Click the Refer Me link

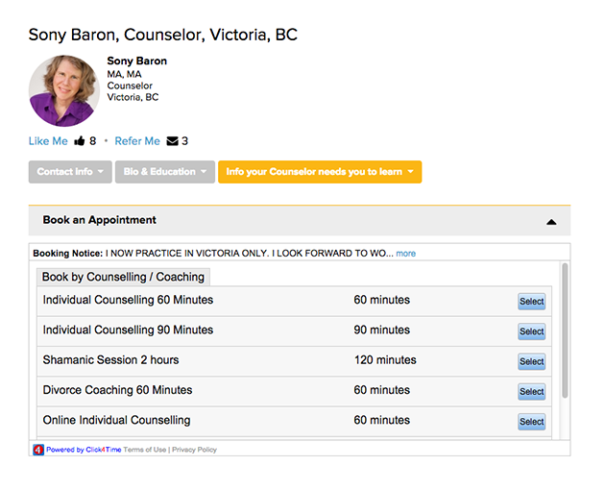tap(137, 141)
